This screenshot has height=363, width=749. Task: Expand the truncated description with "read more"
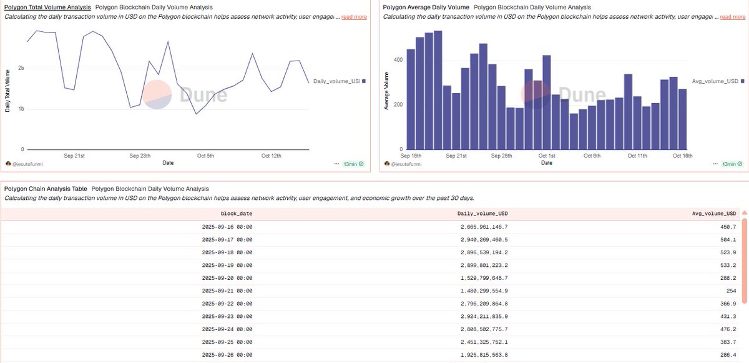[353, 17]
